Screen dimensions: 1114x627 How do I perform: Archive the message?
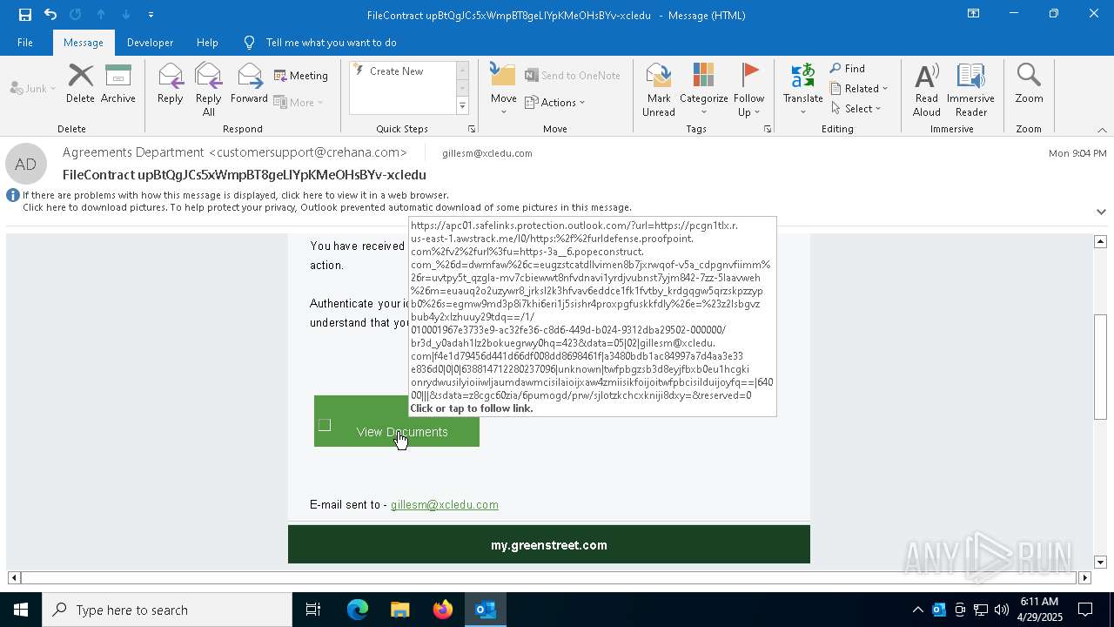coord(118,84)
